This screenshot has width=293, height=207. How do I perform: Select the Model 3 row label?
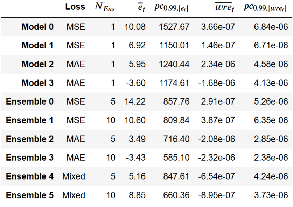(37, 83)
